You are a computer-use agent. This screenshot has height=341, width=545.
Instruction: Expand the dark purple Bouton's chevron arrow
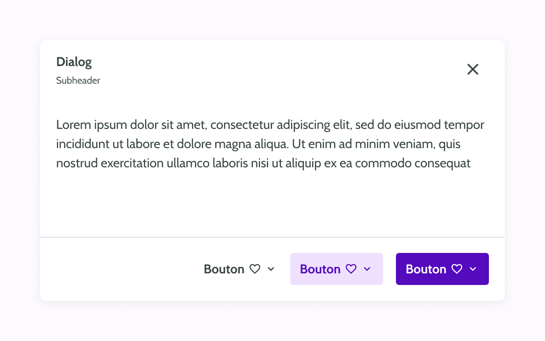[x=473, y=269]
